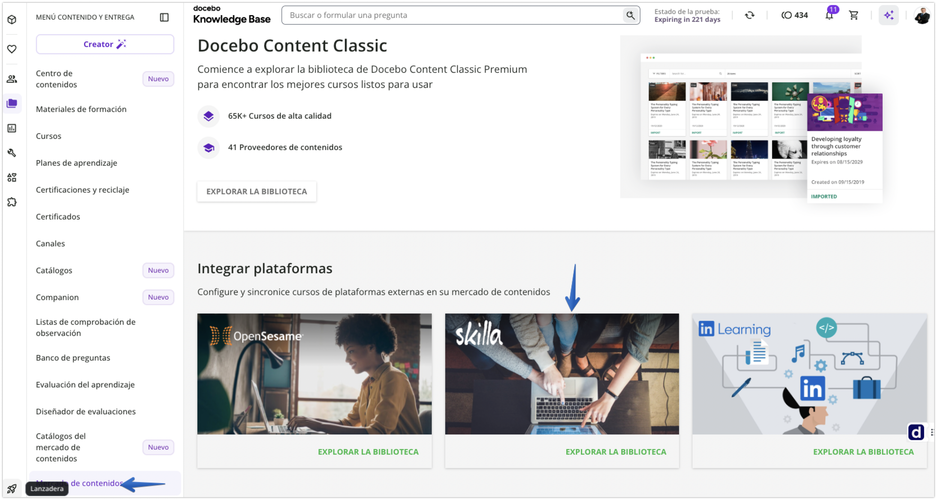Open the heart favorites icon in left rail
The image size is (937, 500).
coord(12,49)
